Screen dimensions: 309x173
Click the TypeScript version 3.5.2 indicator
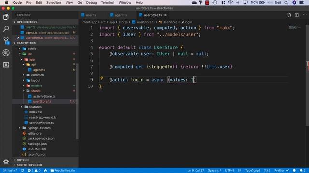pos(267,170)
